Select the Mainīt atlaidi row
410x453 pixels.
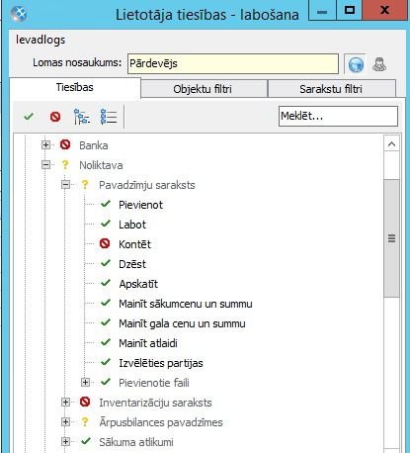click(148, 343)
